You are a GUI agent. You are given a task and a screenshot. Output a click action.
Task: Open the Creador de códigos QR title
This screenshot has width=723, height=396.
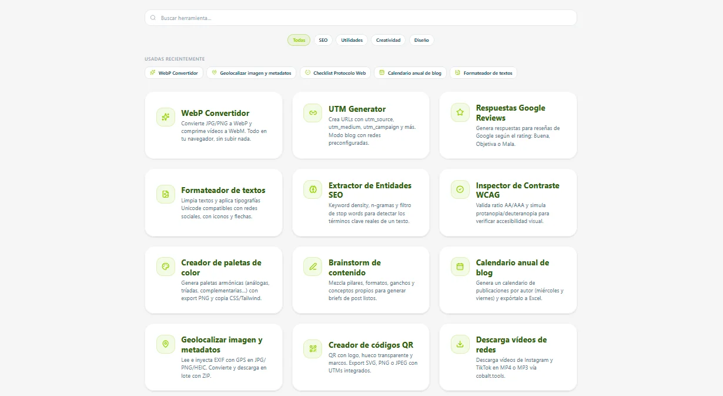tap(371, 345)
